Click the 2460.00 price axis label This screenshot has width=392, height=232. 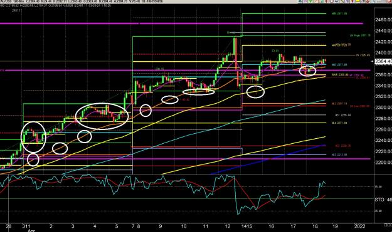coord(383,19)
